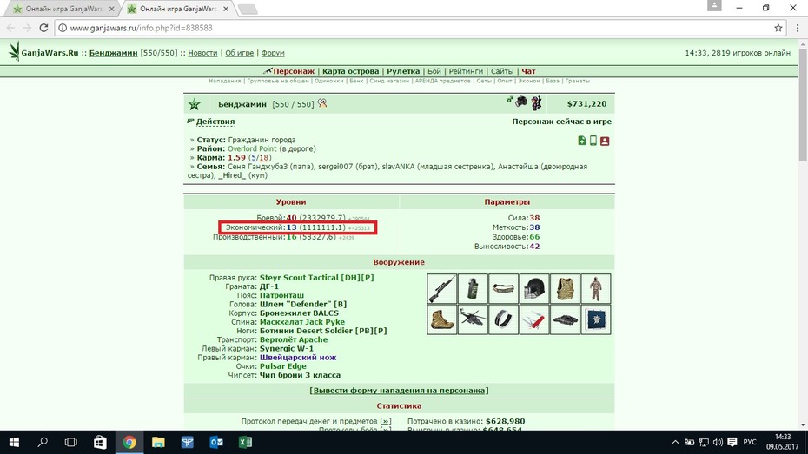
Task: Reload the page with refresh button
Action: (43, 28)
